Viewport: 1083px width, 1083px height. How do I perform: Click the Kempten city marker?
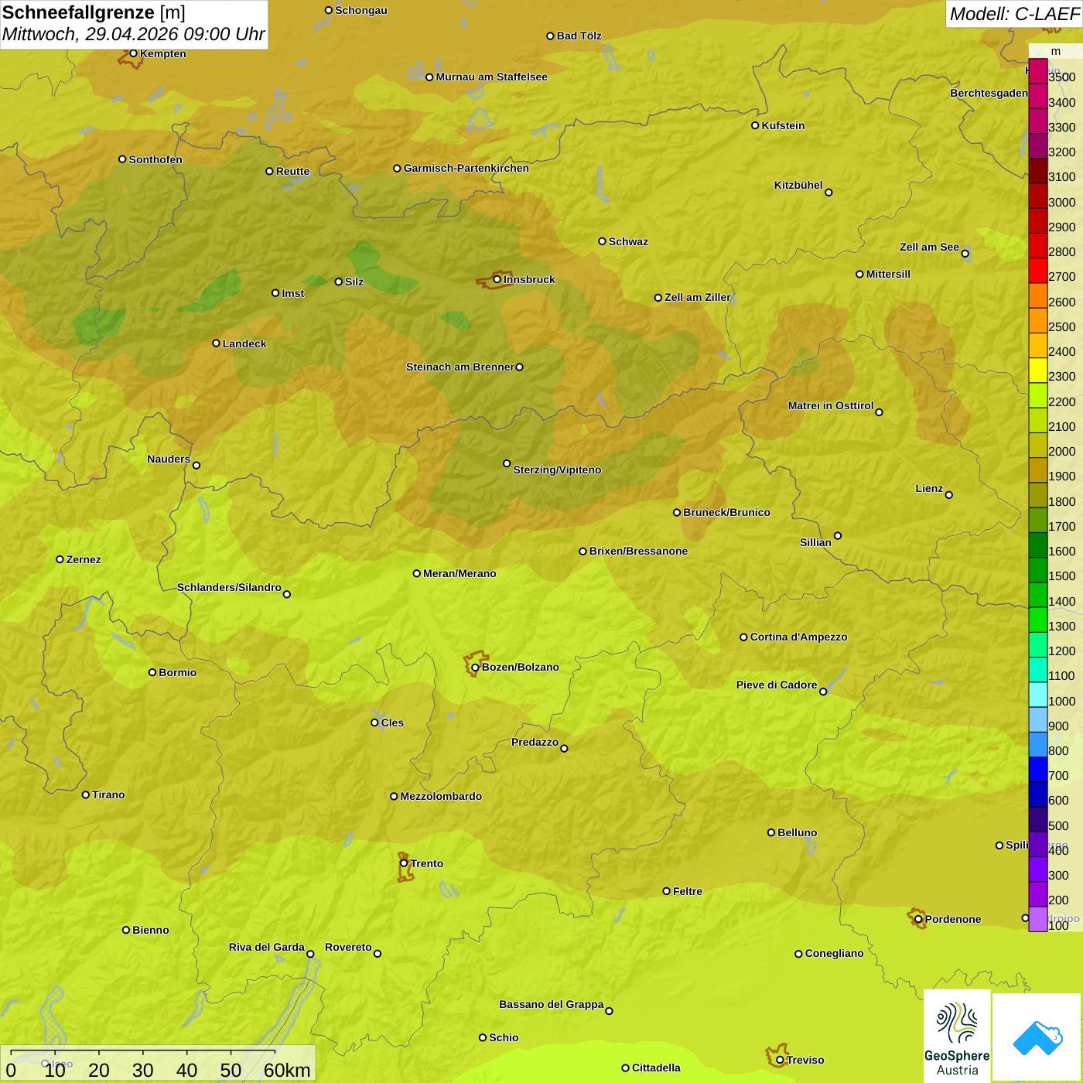click(x=134, y=53)
